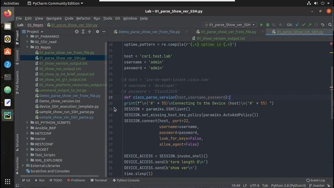The image size is (334, 188).
Task: Start debugging with the green bug icon
Action: coord(268,25)
